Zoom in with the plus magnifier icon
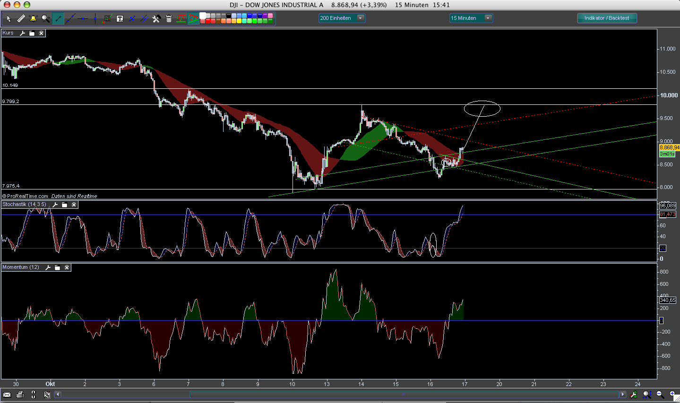Screen dimensions: 680x403 (672, 394)
